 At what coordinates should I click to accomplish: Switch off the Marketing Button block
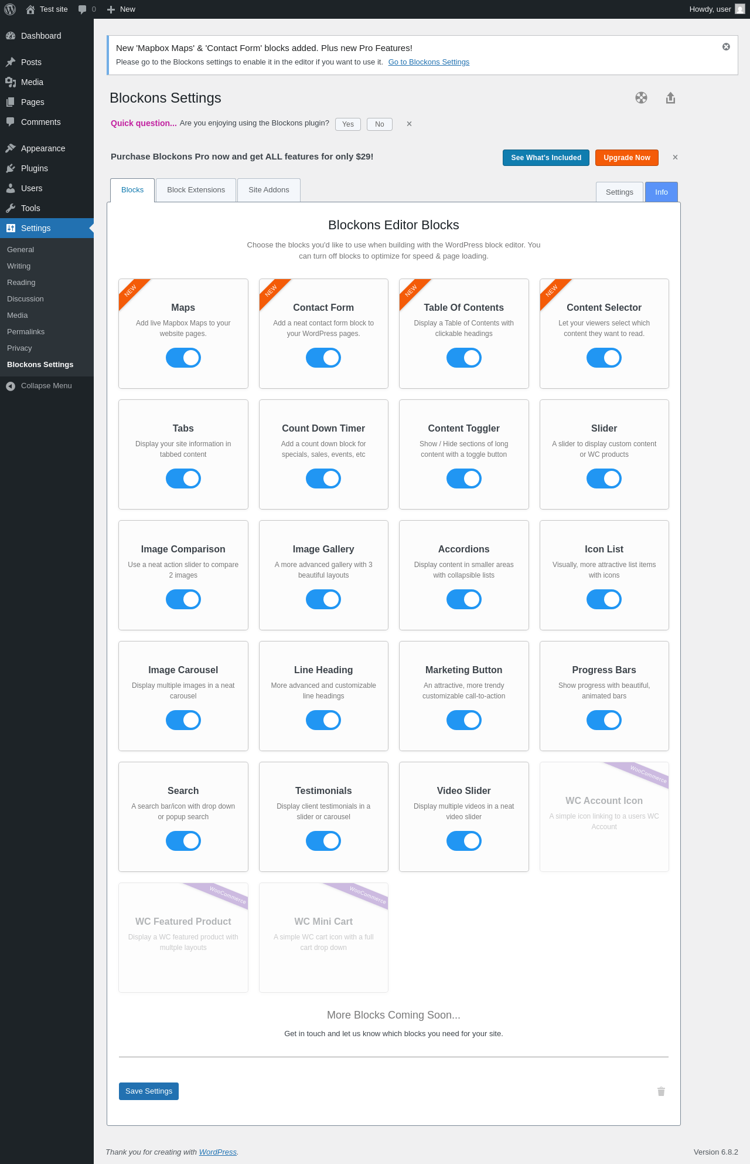[464, 720]
